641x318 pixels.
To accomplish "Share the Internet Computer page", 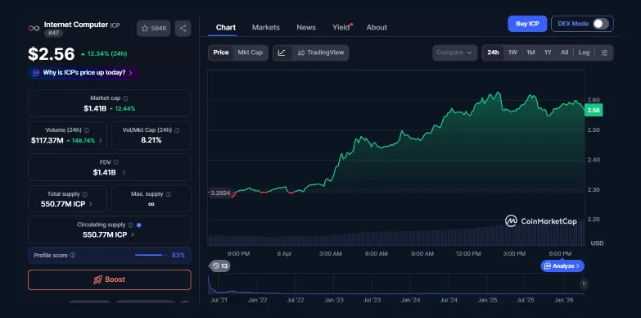I will (x=183, y=28).
